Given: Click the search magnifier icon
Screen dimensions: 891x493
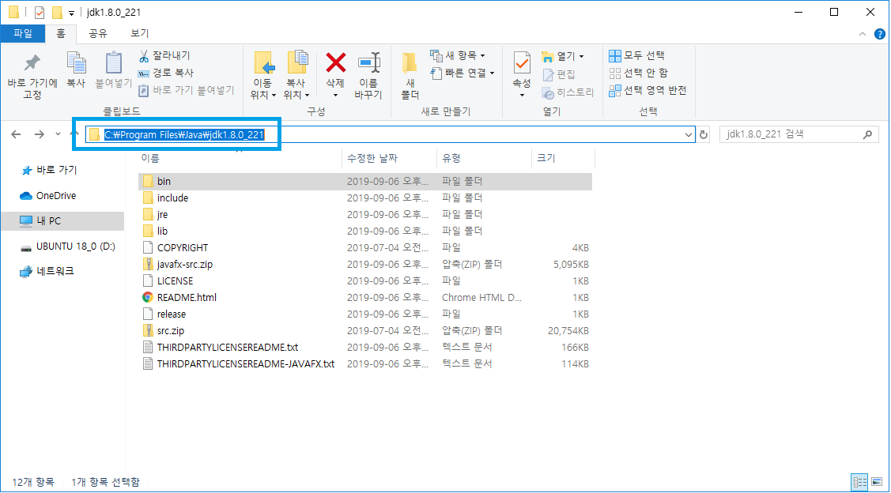Looking at the screenshot, I should click(x=867, y=134).
